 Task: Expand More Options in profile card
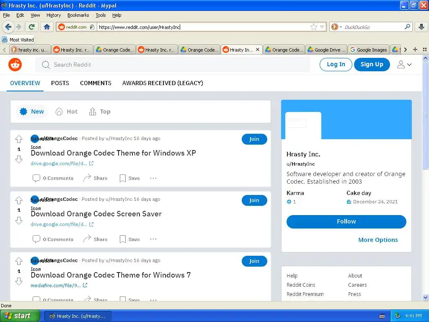click(x=378, y=240)
